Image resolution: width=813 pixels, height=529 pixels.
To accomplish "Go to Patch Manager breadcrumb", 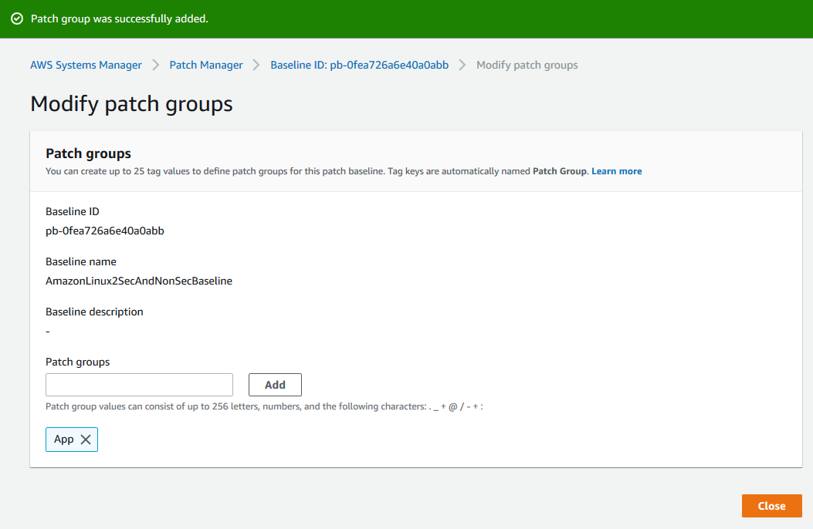I will tap(206, 66).
